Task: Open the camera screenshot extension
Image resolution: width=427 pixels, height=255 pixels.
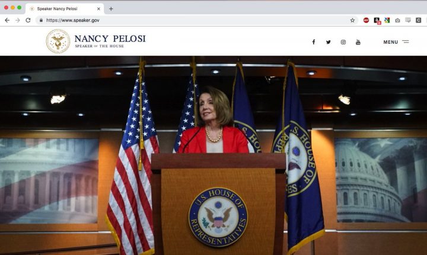Action: (397, 20)
